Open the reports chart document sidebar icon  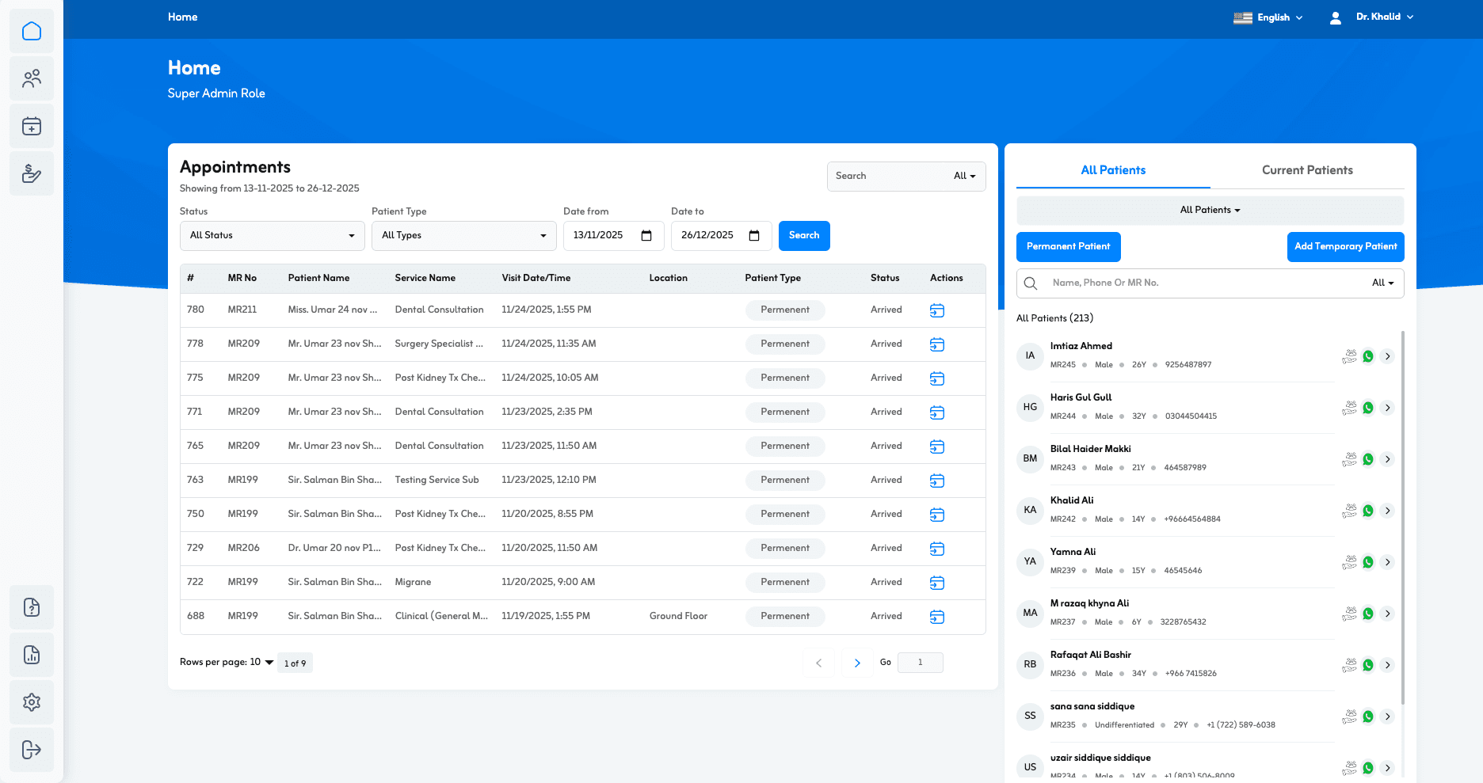[x=32, y=655]
